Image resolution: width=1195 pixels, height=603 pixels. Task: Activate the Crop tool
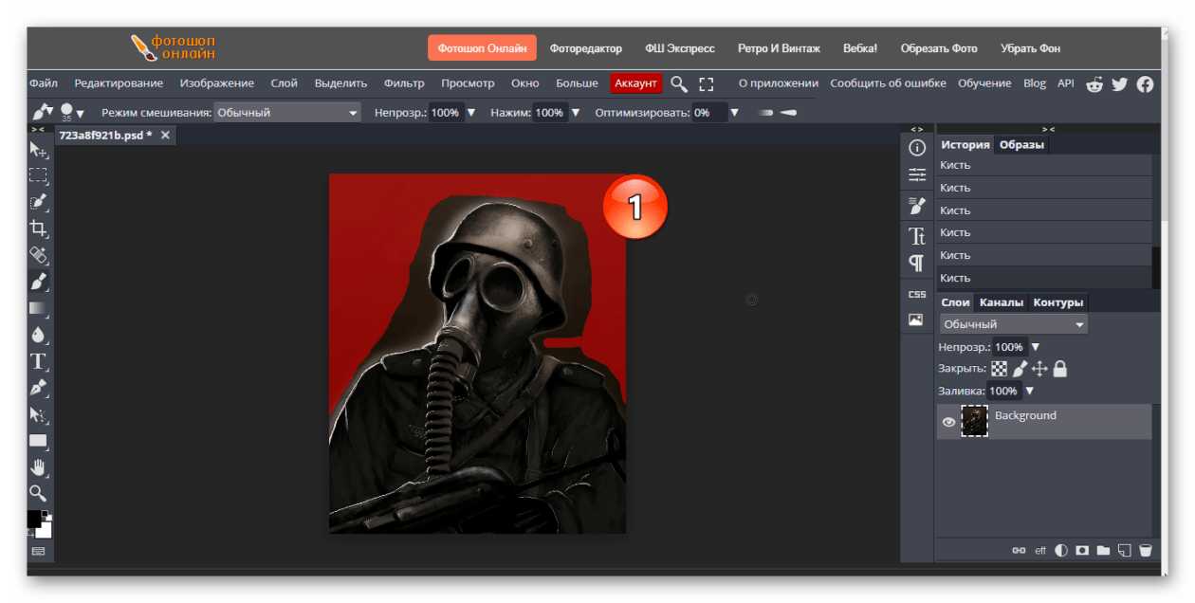click(38, 228)
